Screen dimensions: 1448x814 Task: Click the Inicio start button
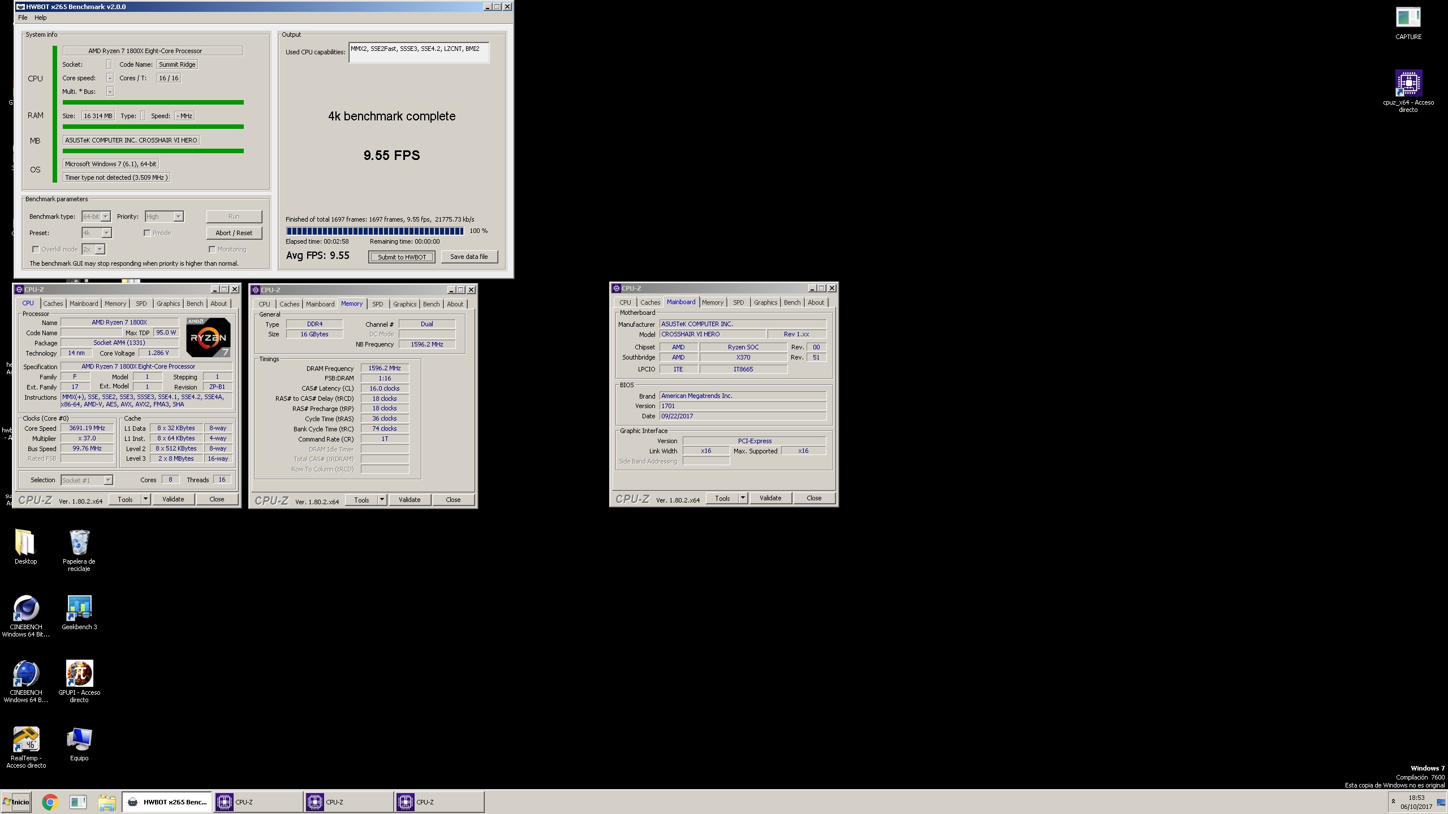point(16,802)
